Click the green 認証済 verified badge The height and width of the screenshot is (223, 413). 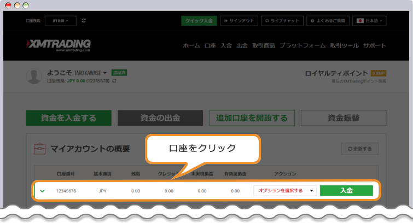click(x=119, y=73)
